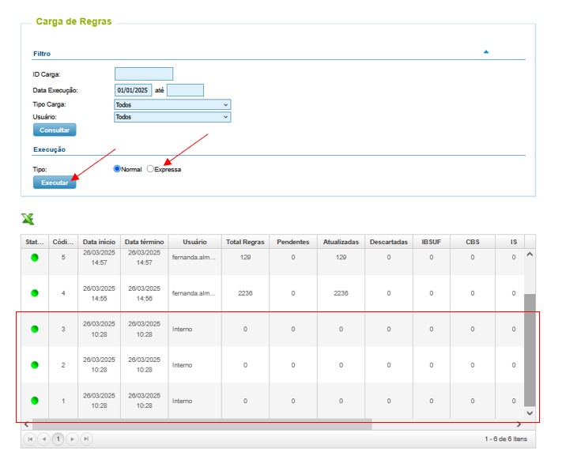Viewport: 562px width, 456px height.
Task: Click the horizontal scrollbar thumb of the table
Action: [202, 424]
